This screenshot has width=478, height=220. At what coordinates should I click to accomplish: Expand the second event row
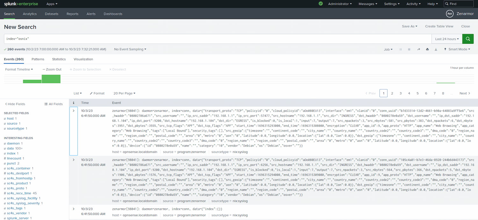74,160
